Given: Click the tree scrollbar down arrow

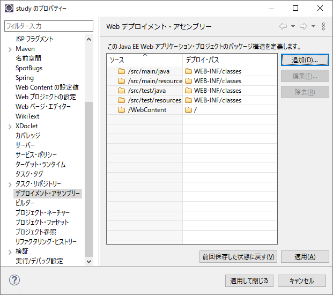Looking at the screenshot, I should point(89,261).
